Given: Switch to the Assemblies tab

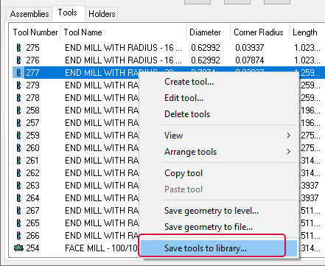Looking at the screenshot, I should (x=29, y=14).
